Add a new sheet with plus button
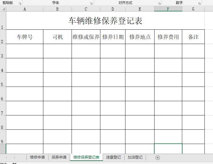The height and width of the screenshot is (164, 213). 158,157
